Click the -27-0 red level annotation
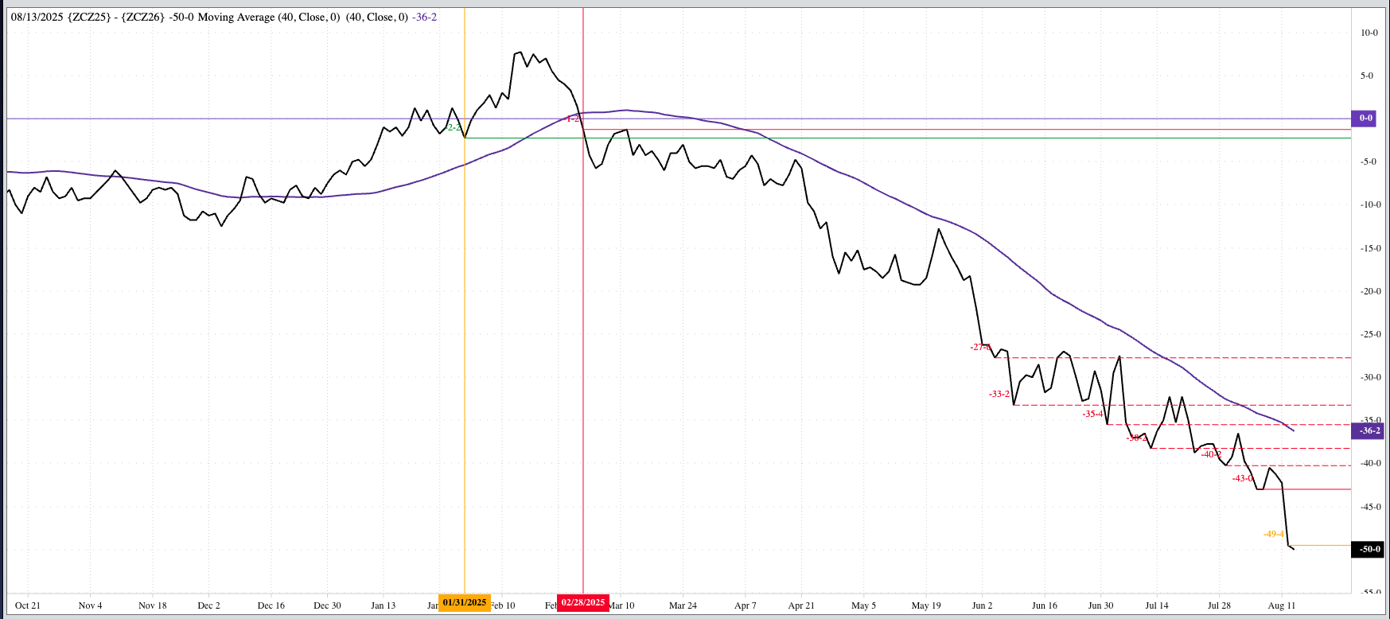This screenshot has height=619, width=1390. coord(979,347)
